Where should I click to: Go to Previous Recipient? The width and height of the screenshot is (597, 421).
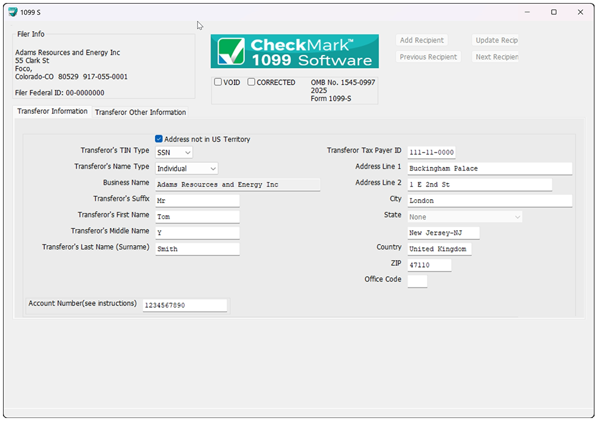click(428, 57)
